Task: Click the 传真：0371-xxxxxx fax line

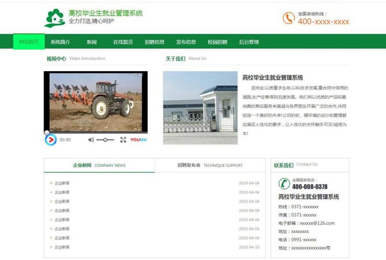Action: click(x=297, y=215)
